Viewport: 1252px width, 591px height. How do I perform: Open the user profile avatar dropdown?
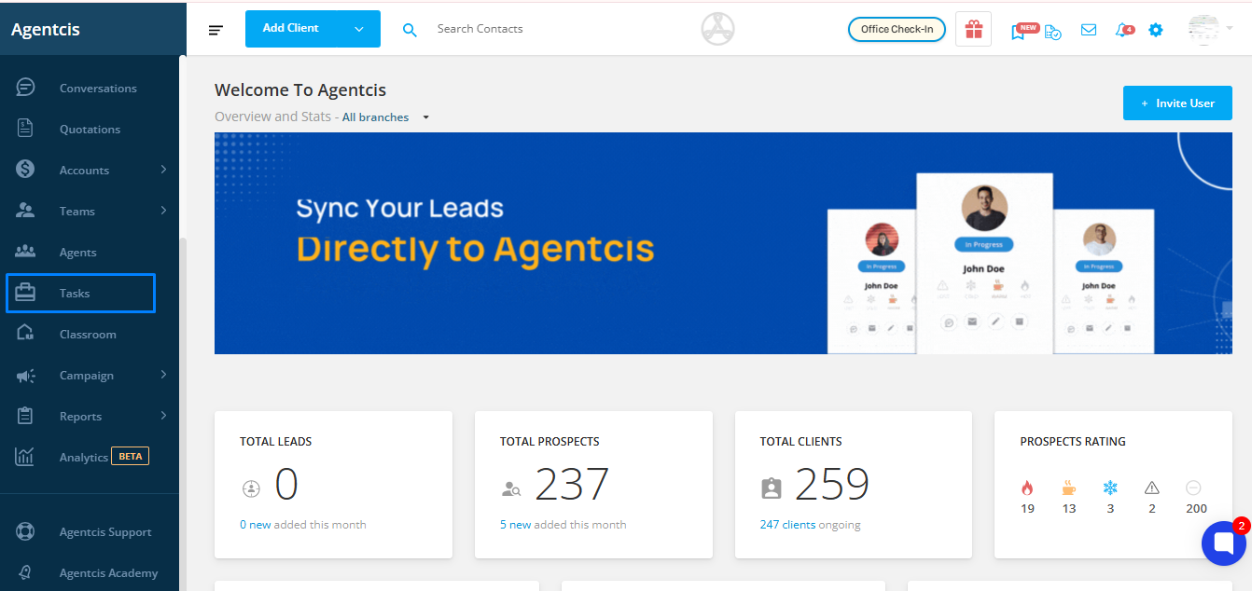pos(1210,30)
